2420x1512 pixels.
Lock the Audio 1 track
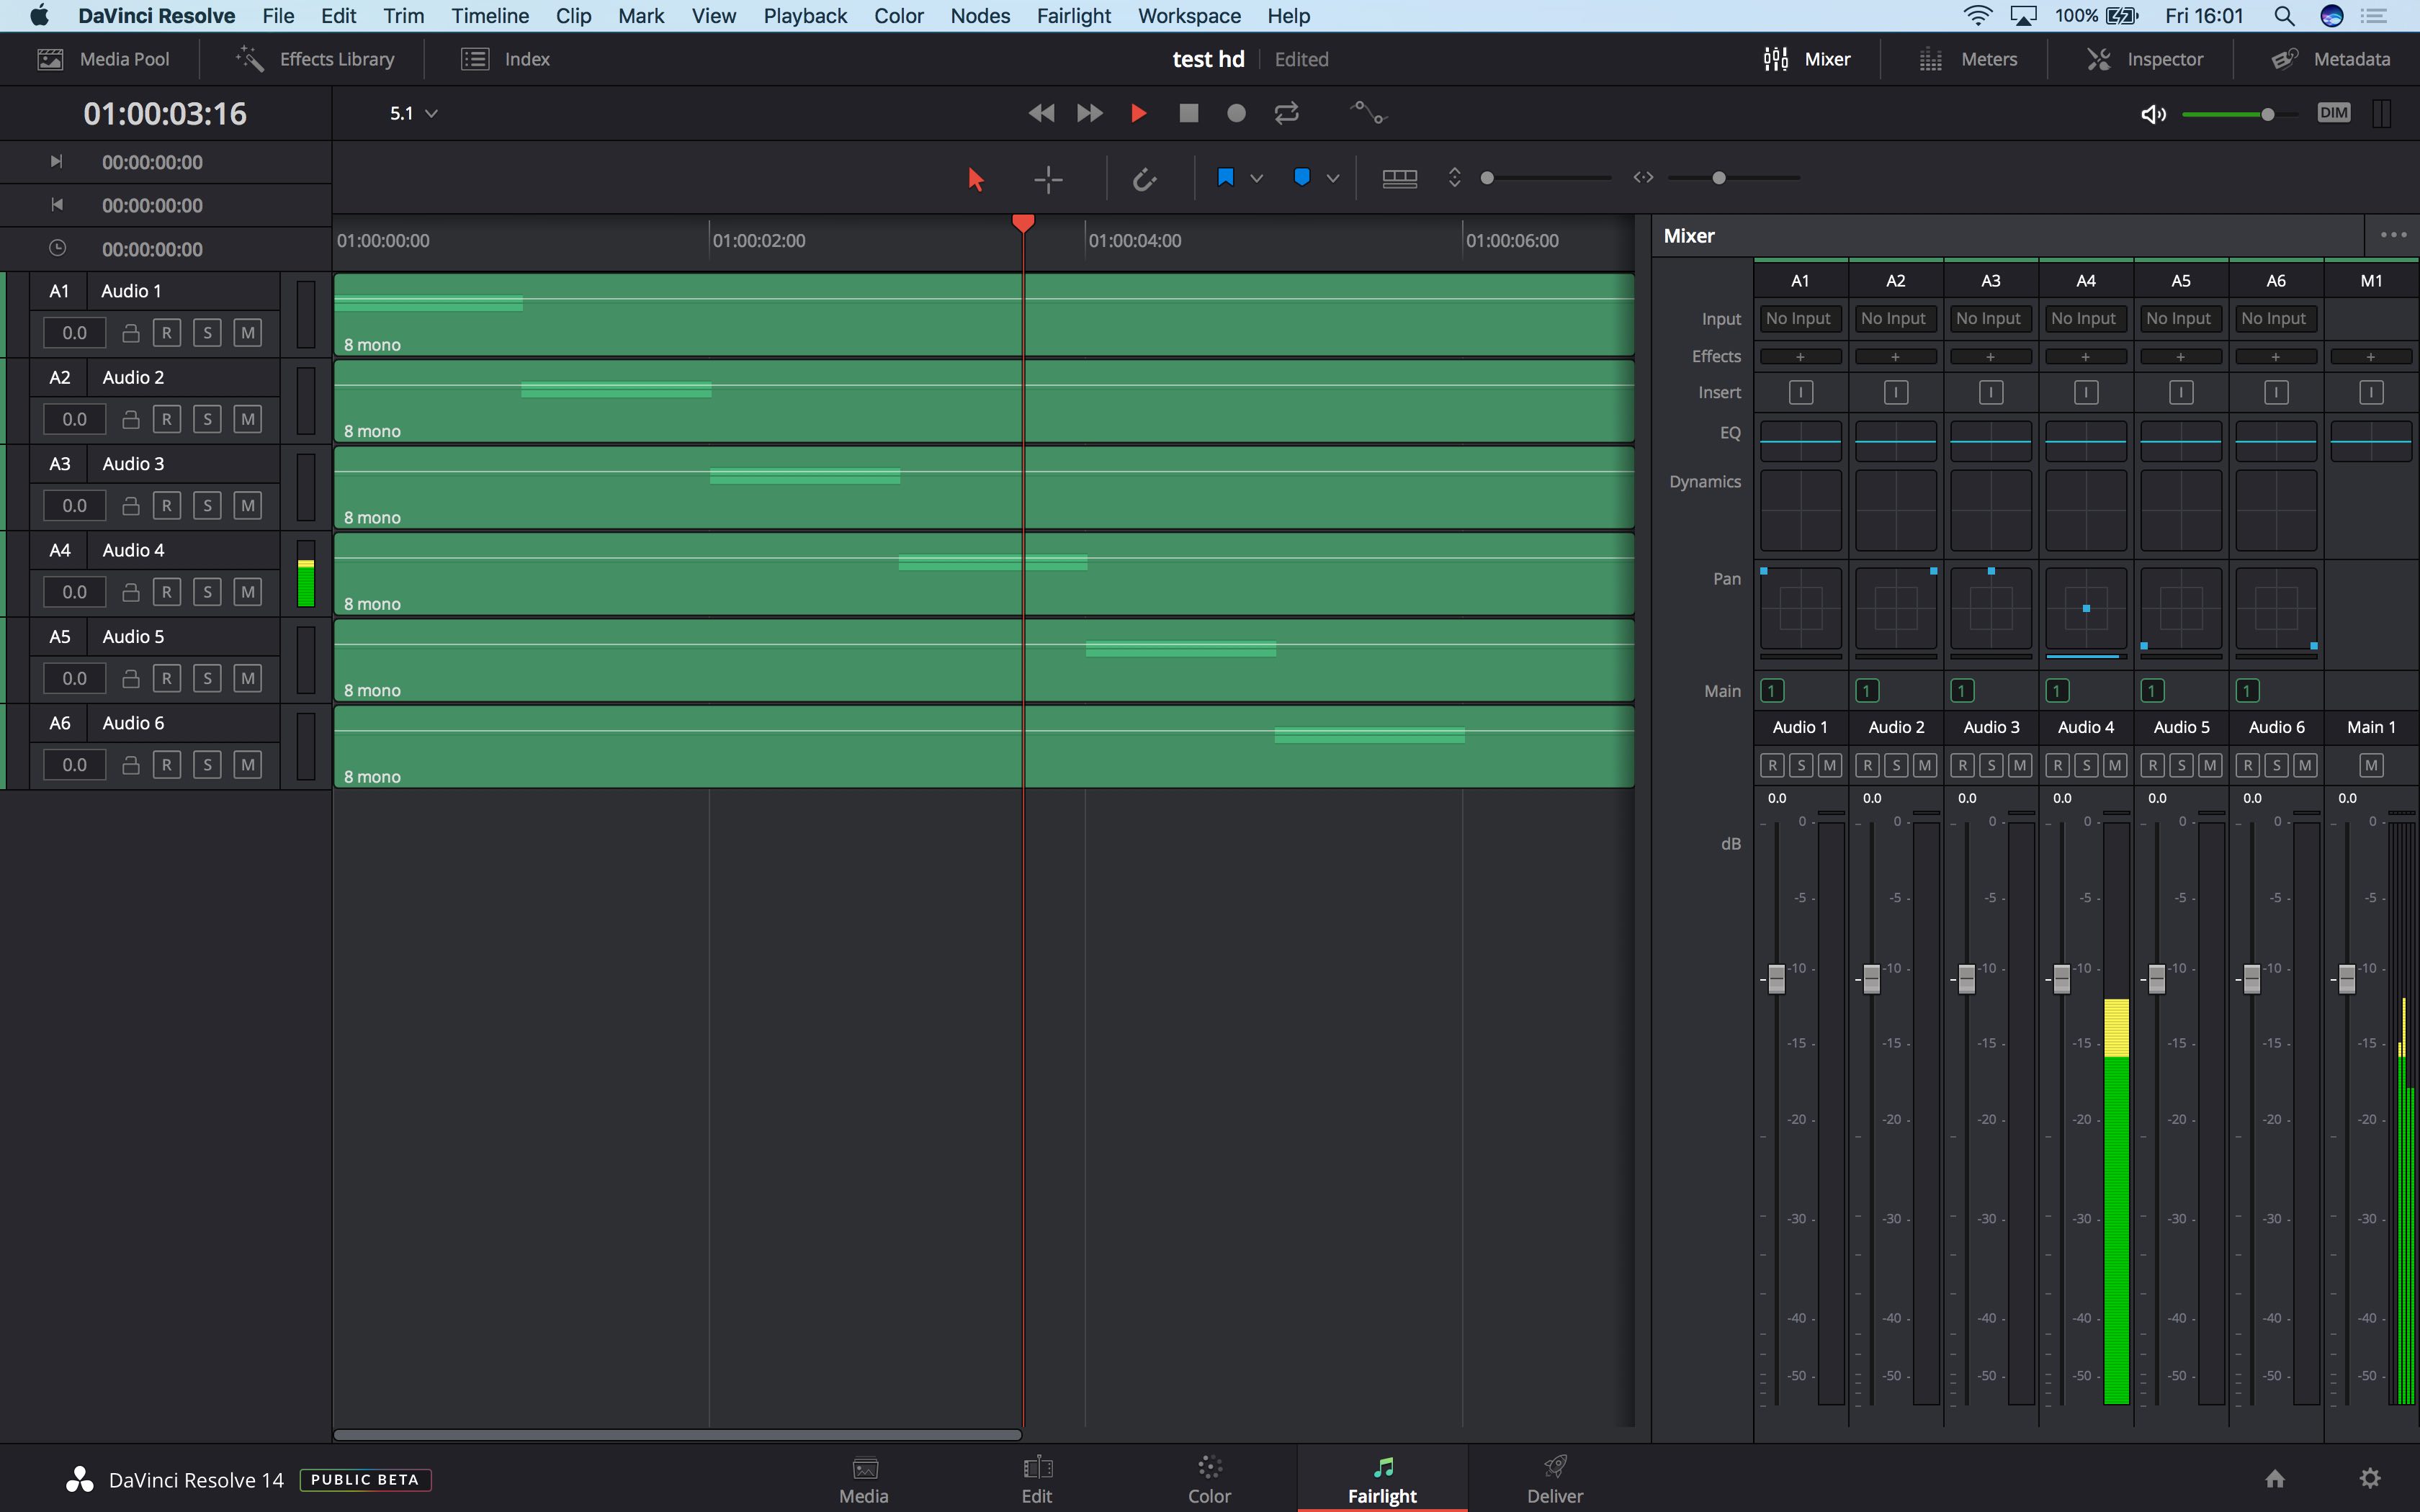pyautogui.click(x=130, y=333)
